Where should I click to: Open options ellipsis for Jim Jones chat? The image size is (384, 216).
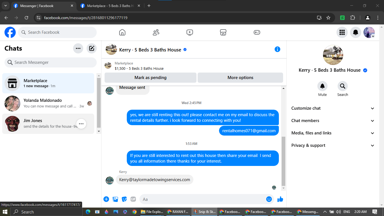(81, 124)
